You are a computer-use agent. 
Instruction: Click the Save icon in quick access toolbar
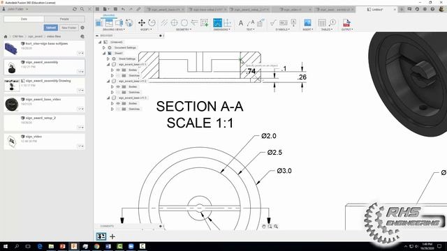click(x=115, y=9)
